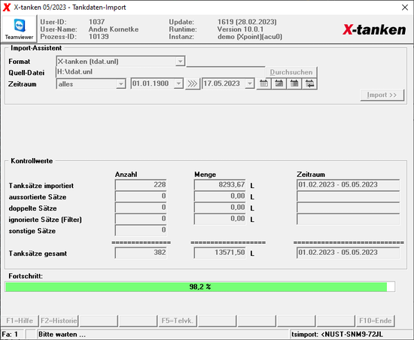Click aussortierte Sätze Anzahl value
The height and width of the screenshot is (340, 414).
[141, 196]
